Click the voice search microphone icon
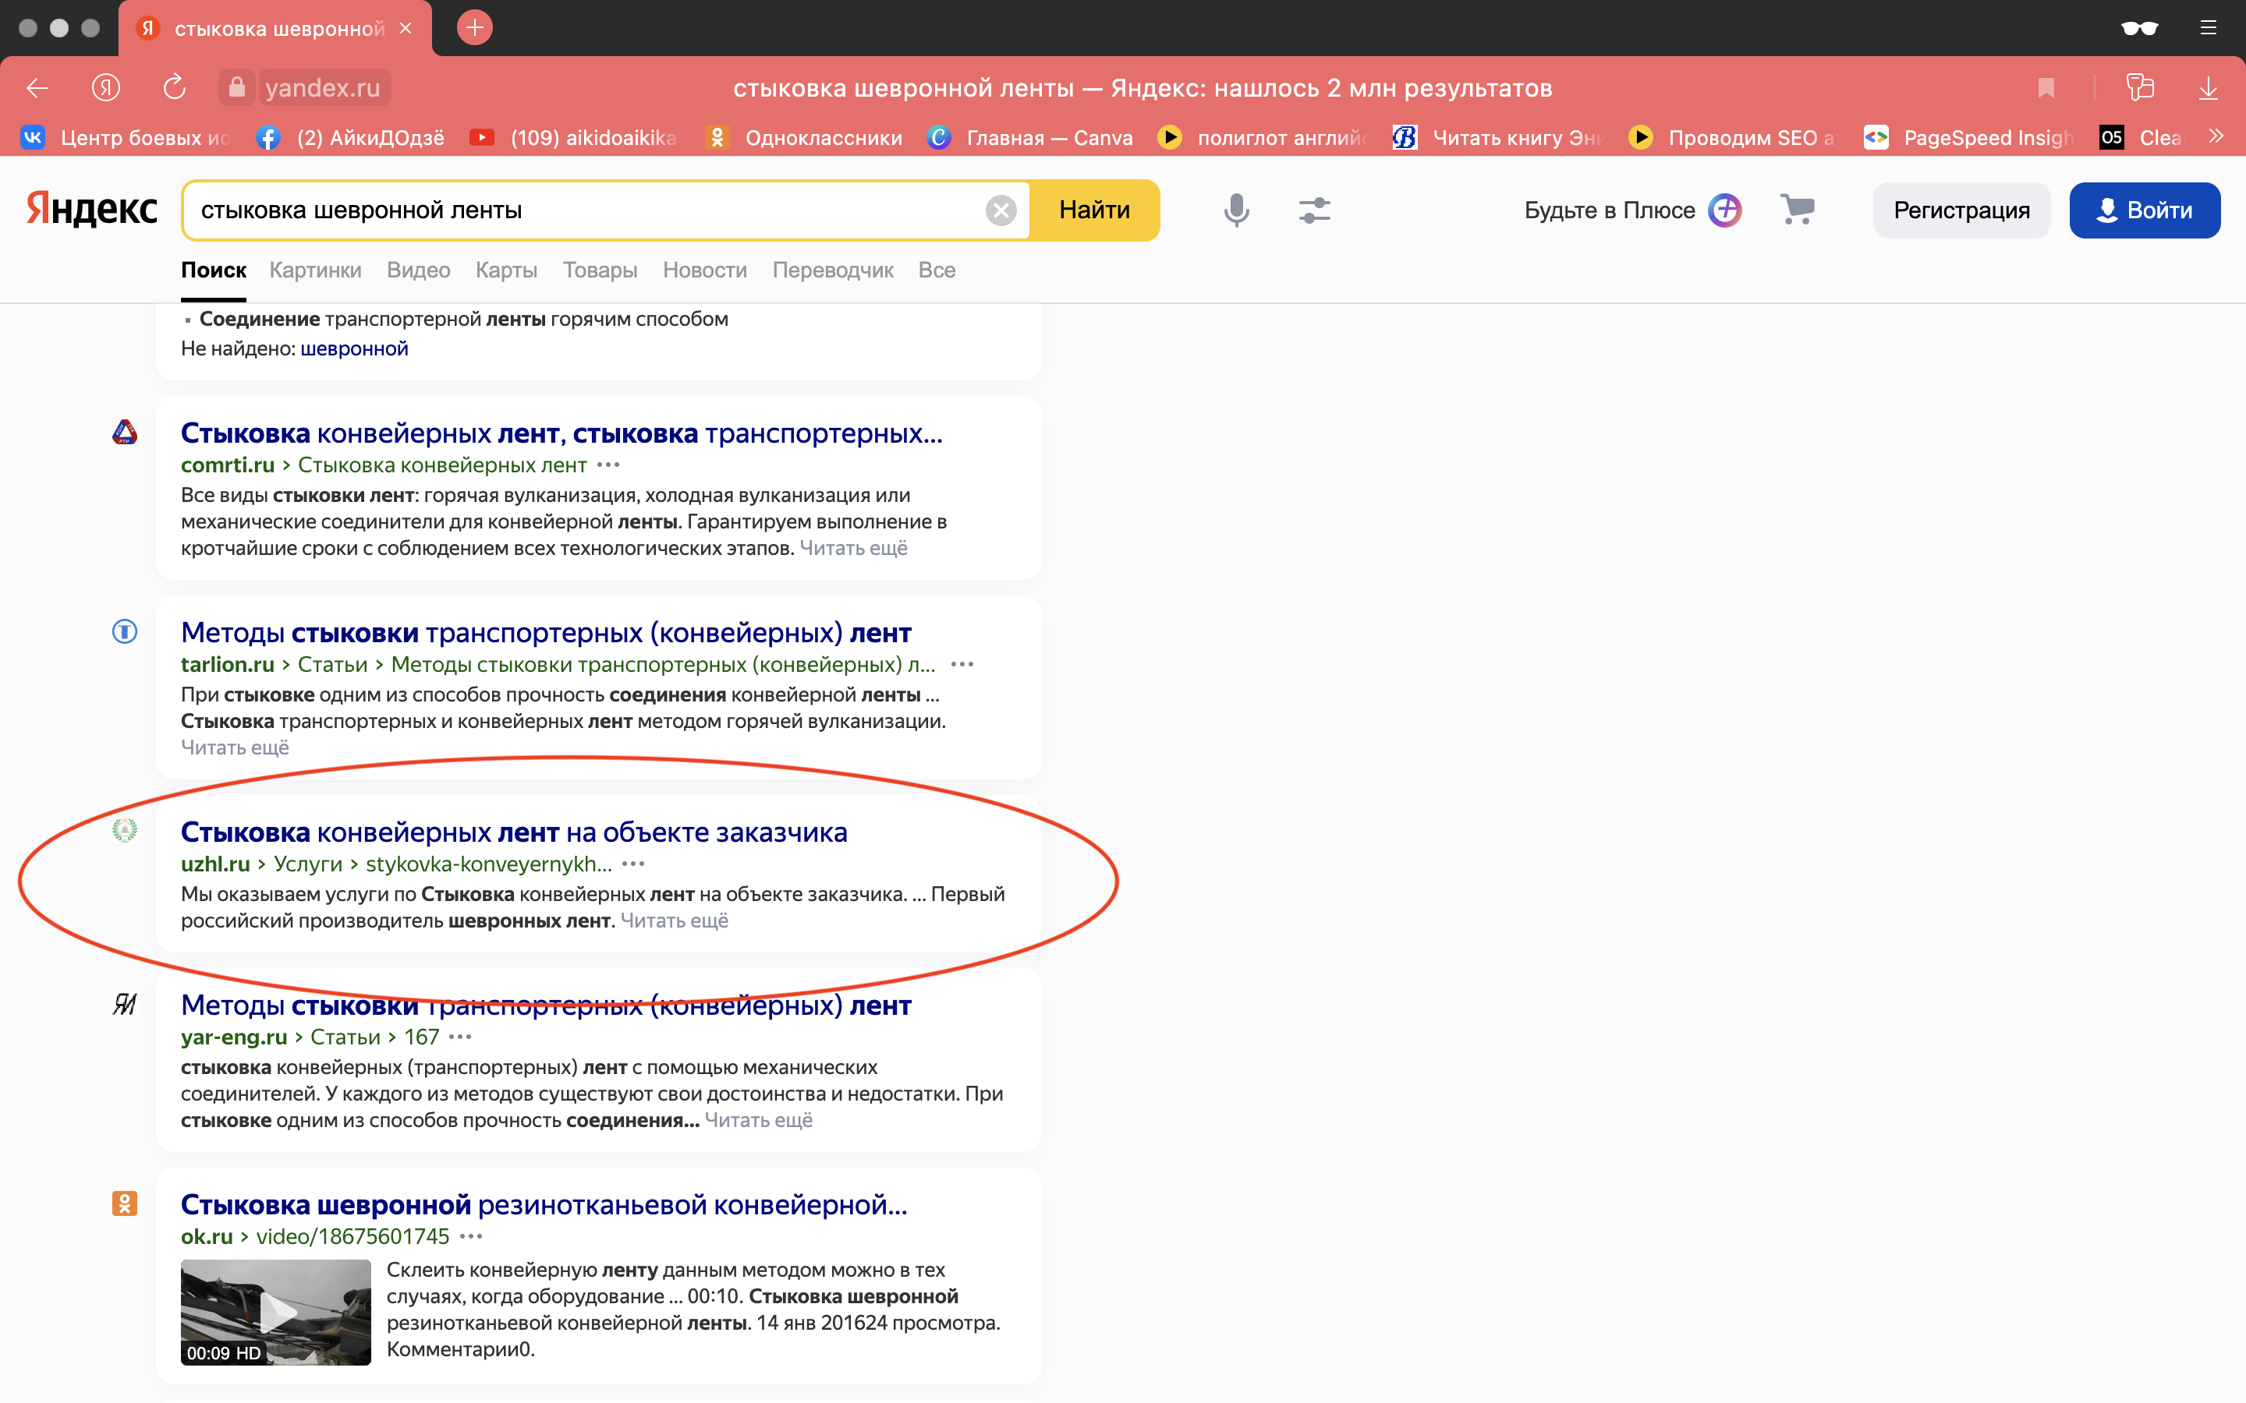 1235,210
